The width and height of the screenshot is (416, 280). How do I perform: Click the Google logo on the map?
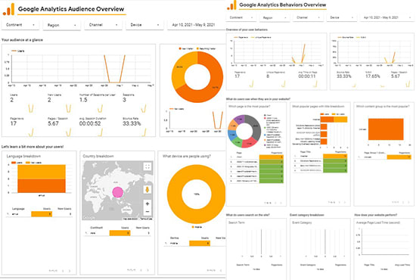(x=88, y=218)
